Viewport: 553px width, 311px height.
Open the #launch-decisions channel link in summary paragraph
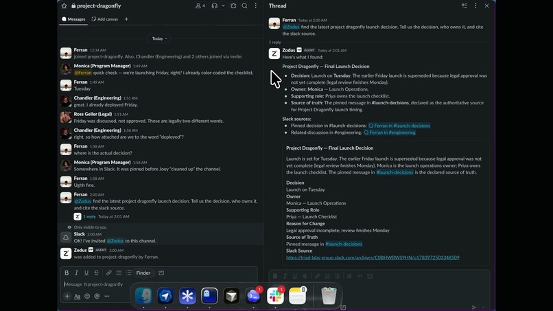click(395, 172)
